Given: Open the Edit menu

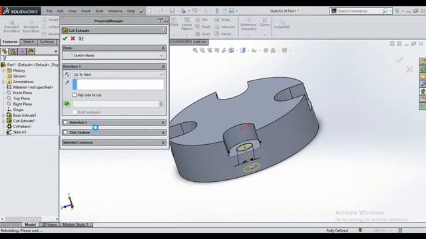Looking at the screenshot, I should click(60, 11).
